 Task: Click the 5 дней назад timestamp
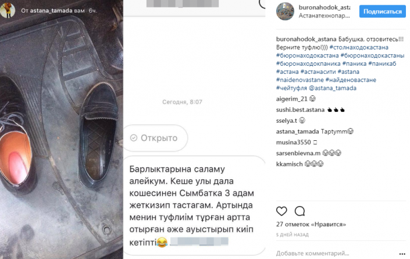293,235
